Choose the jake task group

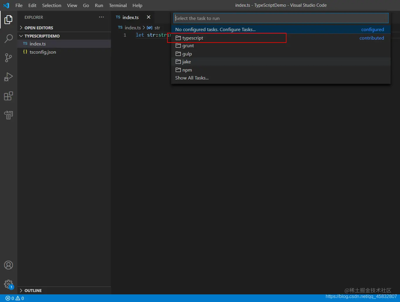281,62
